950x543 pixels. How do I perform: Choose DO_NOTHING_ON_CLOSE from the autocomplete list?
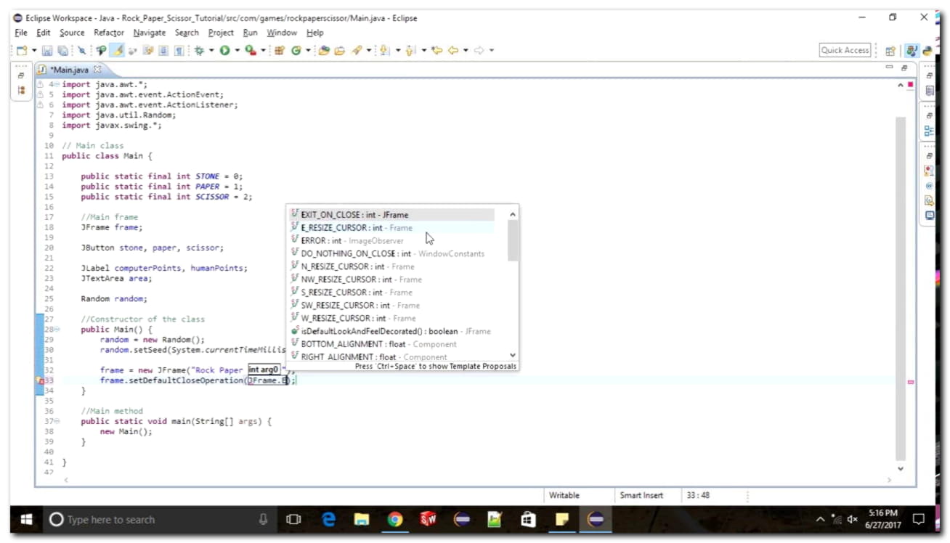click(392, 253)
